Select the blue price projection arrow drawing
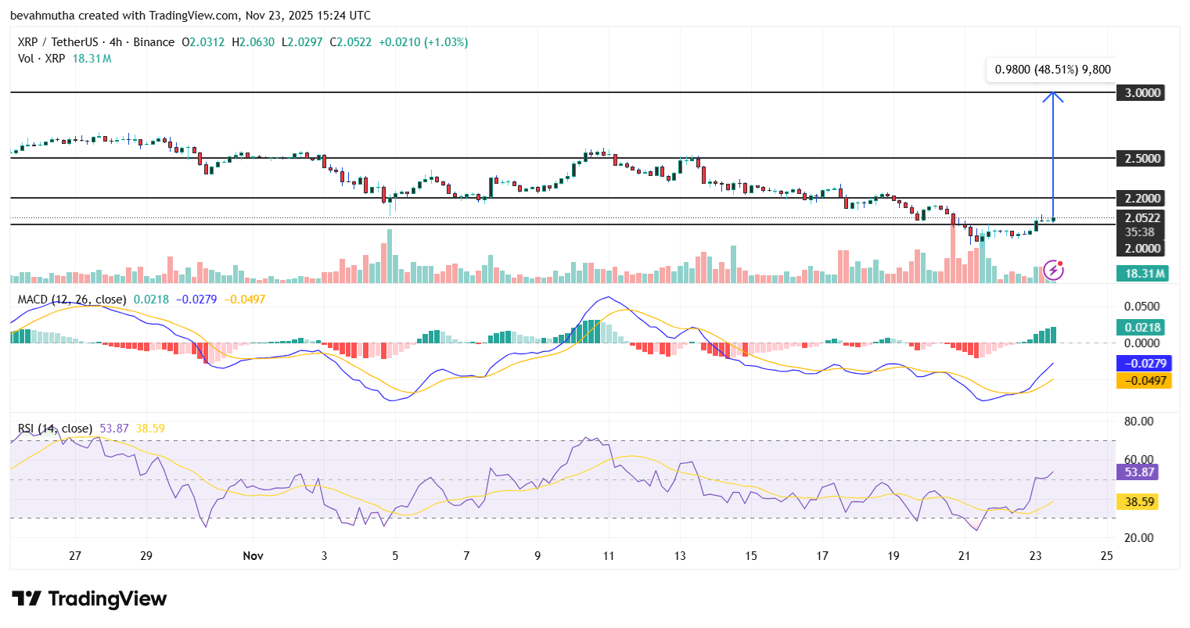The height and width of the screenshot is (628, 1190). 1054,156
